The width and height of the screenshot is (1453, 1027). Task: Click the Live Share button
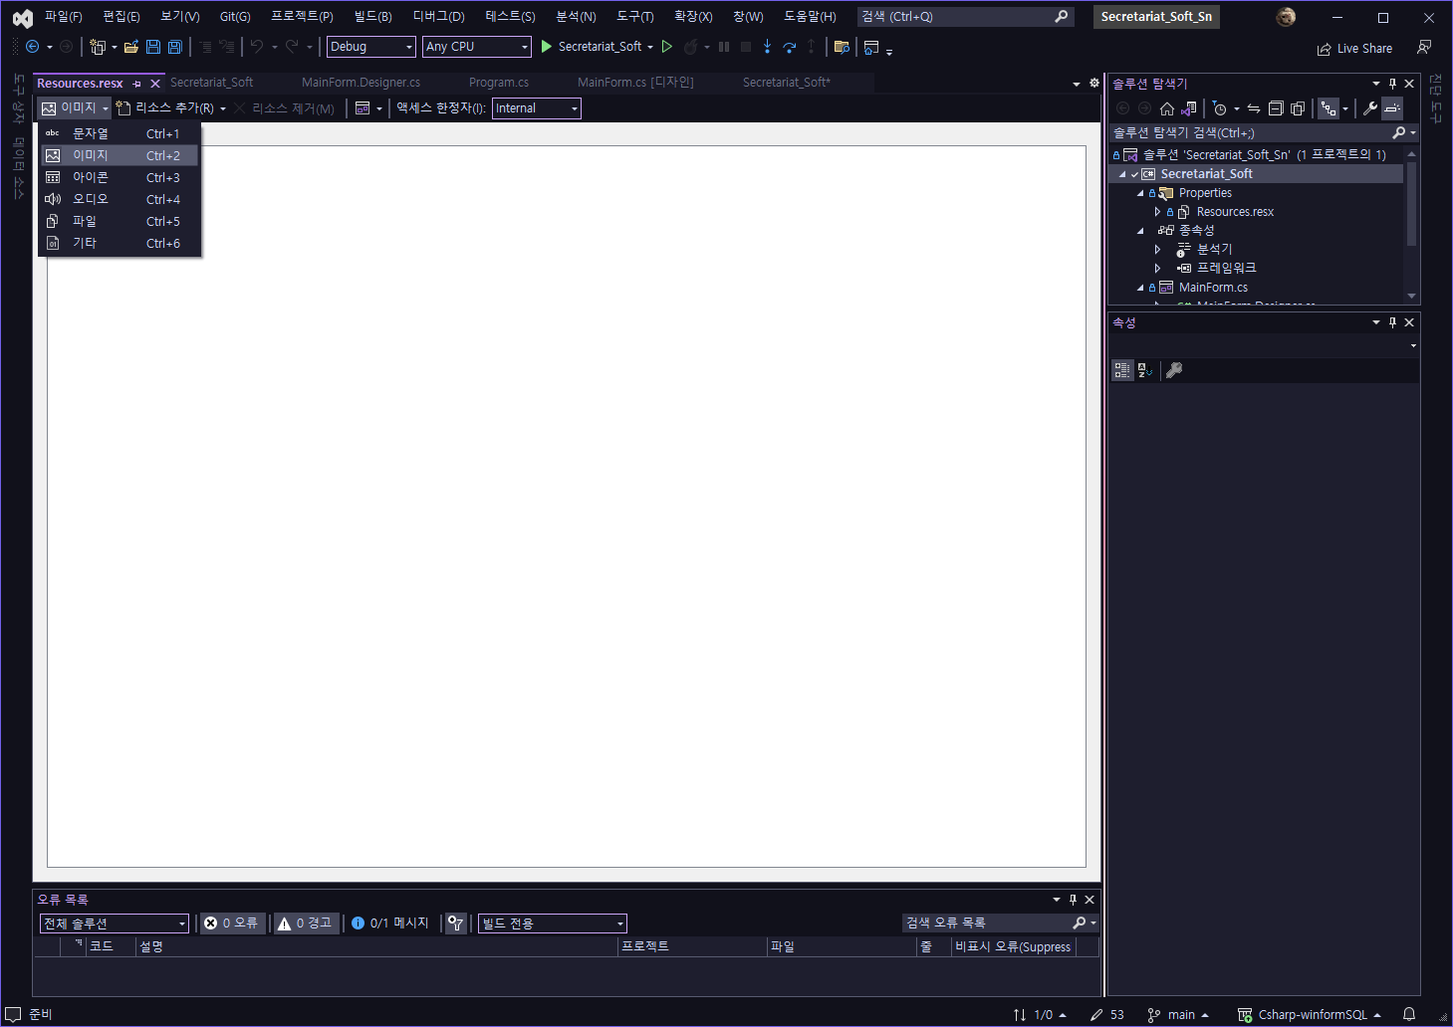pos(1354,49)
